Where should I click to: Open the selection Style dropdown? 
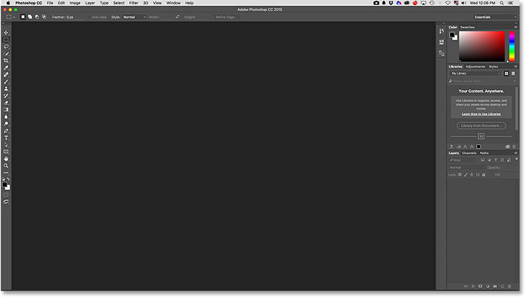(x=134, y=17)
